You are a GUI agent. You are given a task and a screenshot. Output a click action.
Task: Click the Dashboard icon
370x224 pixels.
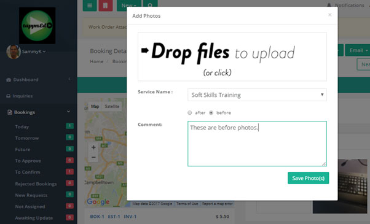pos(9,80)
